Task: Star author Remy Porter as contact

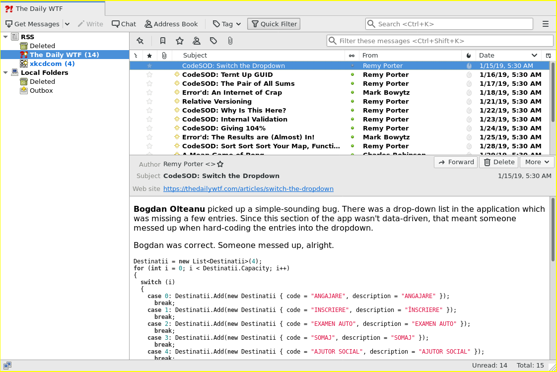Action: click(x=220, y=164)
